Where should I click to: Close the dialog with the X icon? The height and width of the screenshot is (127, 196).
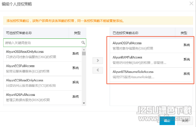191,4
